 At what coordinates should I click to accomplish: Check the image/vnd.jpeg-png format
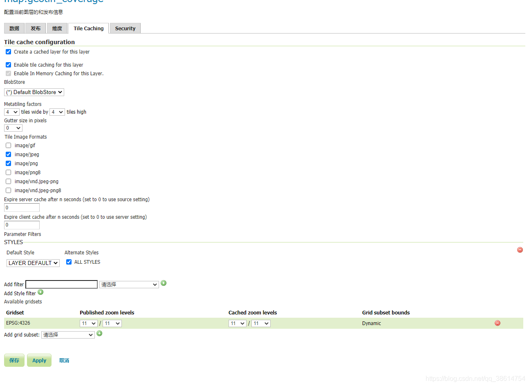click(x=8, y=182)
